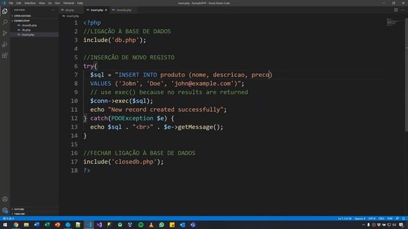Open Windows Start menu

5,225
